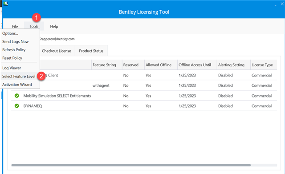The width and height of the screenshot is (285, 174).
Task: Click green status icon for Mobility Simulation
Action: tap(17, 96)
